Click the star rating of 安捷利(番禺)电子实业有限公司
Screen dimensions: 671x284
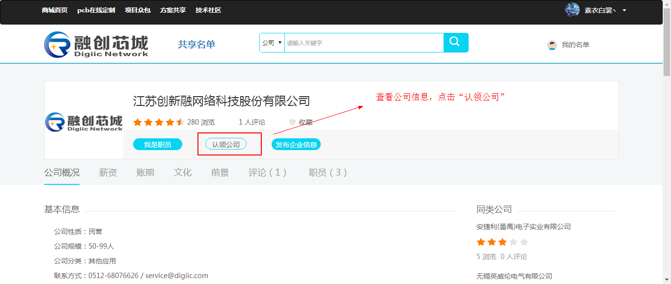[502, 242]
